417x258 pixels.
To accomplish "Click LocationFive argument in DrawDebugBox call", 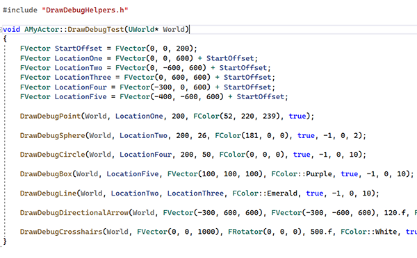I will click(133, 174).
